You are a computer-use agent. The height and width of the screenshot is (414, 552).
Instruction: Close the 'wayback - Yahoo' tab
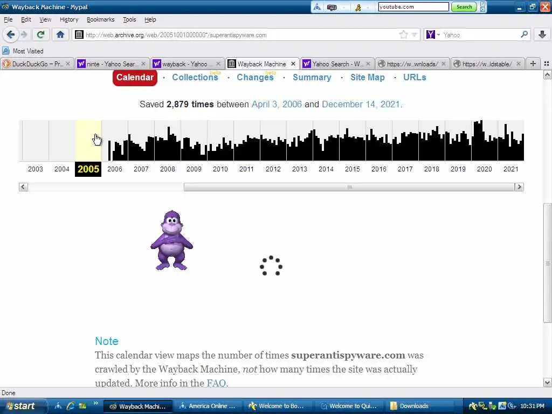coord(218,64)
